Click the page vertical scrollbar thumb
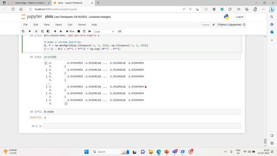This screenshot has width=277, height=156. (x=265, y=141)
